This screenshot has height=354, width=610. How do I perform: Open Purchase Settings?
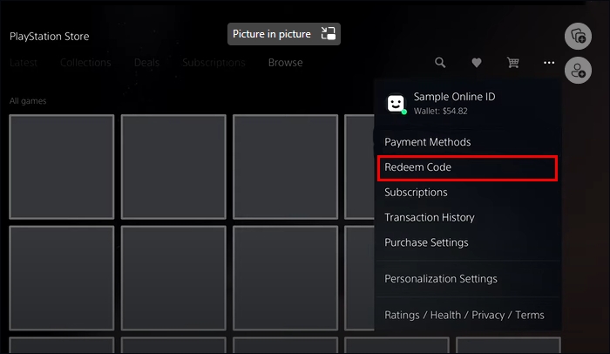point(426,242)
